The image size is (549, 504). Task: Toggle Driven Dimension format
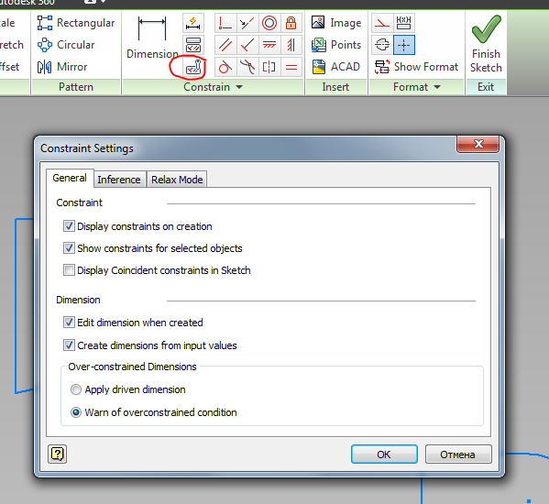[x=403, y=23]
